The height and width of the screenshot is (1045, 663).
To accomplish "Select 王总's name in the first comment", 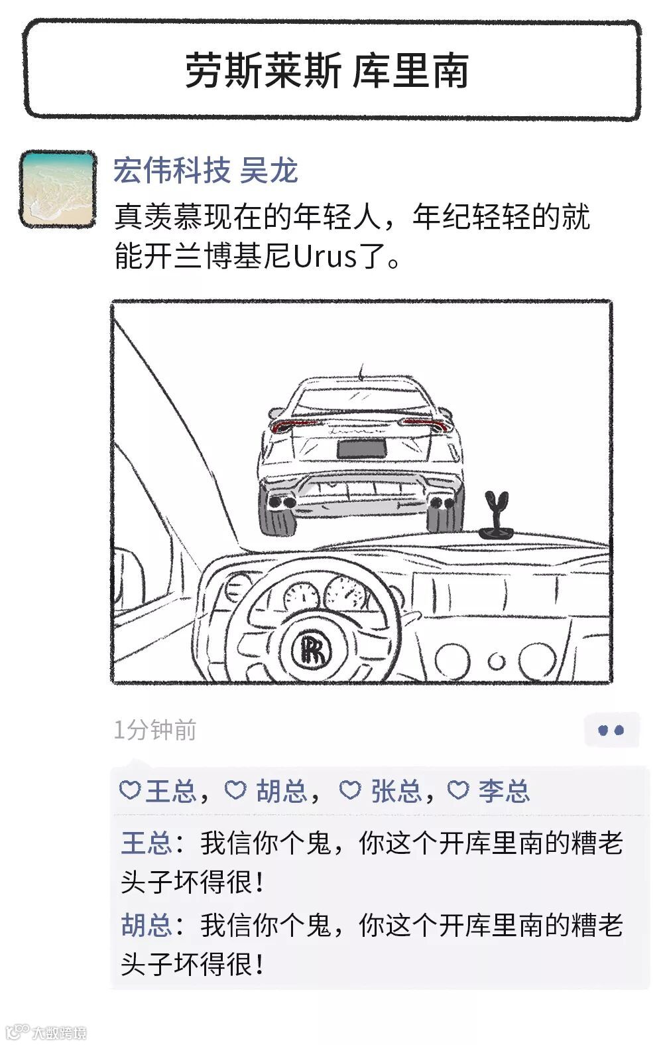I will pyautogui.click(x=147, y=843).
